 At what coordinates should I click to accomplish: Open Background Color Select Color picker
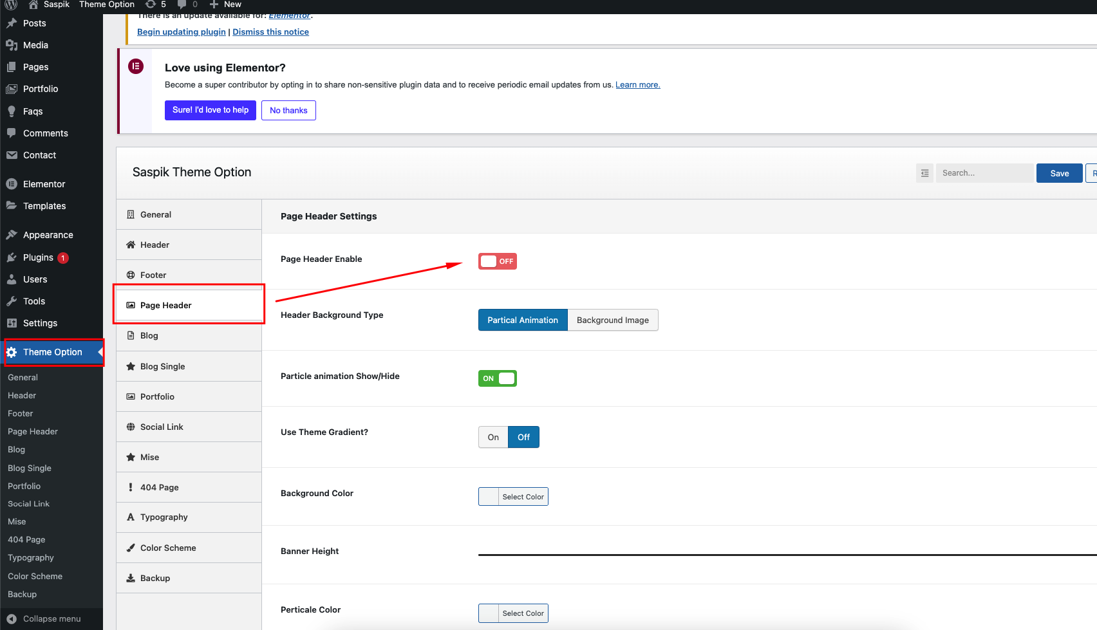coord(513,497)
